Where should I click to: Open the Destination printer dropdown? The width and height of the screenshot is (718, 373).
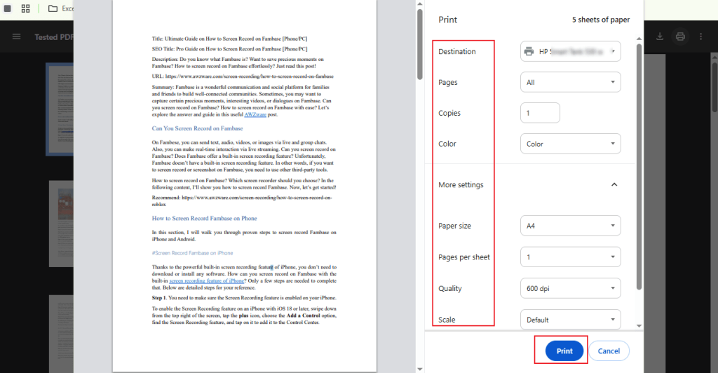coord(571,51)
